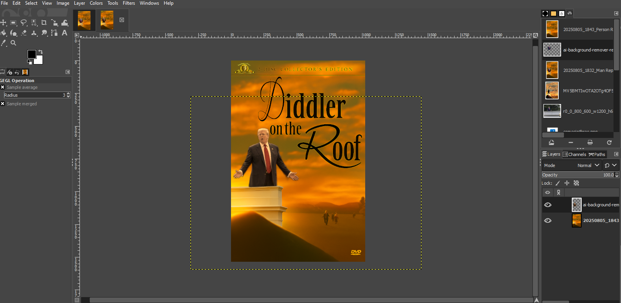Reset colors to default black and white

tap(30, 62)
